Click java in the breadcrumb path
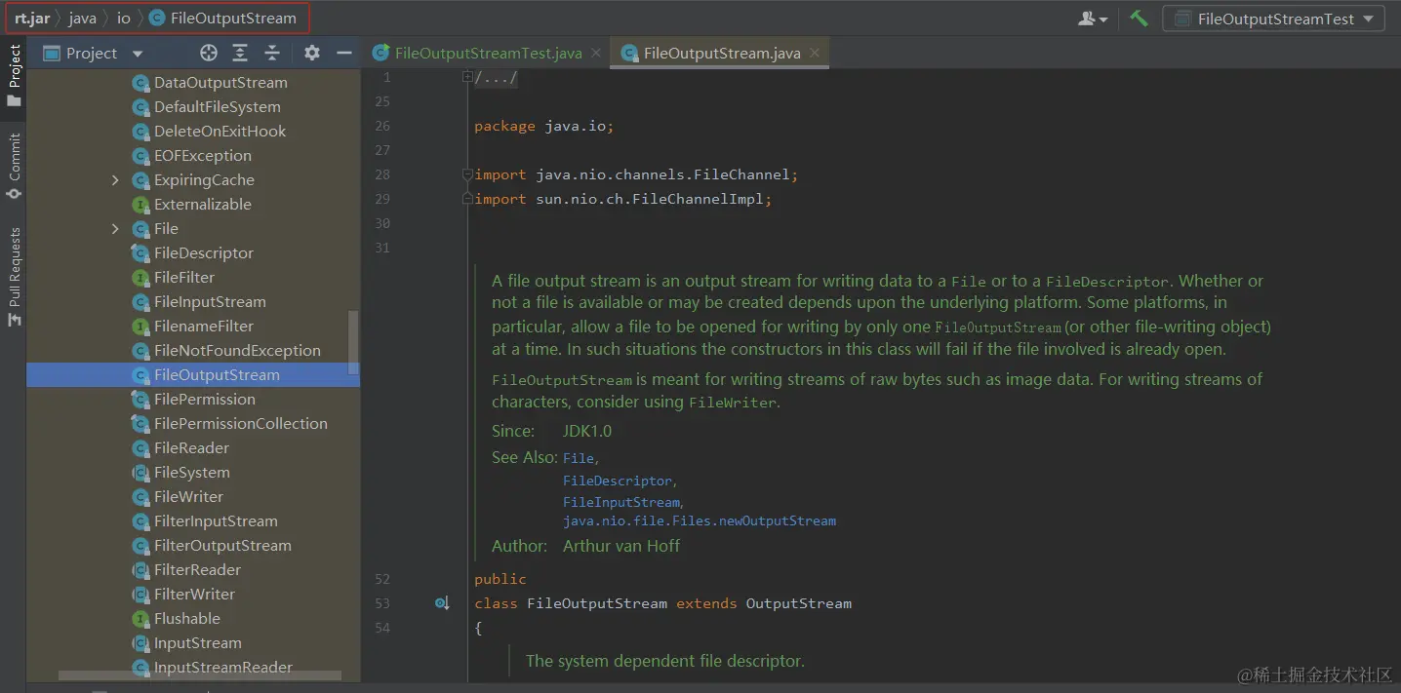Image resolution: width=1401 pixels, height=693 pixels. click(x=82, y=18)
